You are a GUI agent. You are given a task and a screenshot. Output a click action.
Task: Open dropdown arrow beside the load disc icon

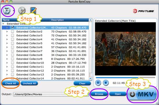pyautogui.click(x=13, y=11)
